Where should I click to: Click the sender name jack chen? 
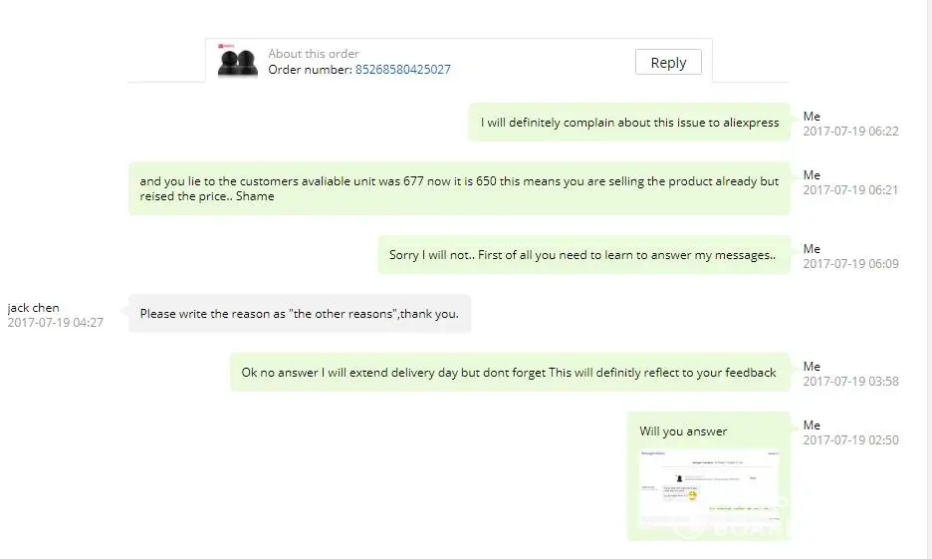click(33, 308)
